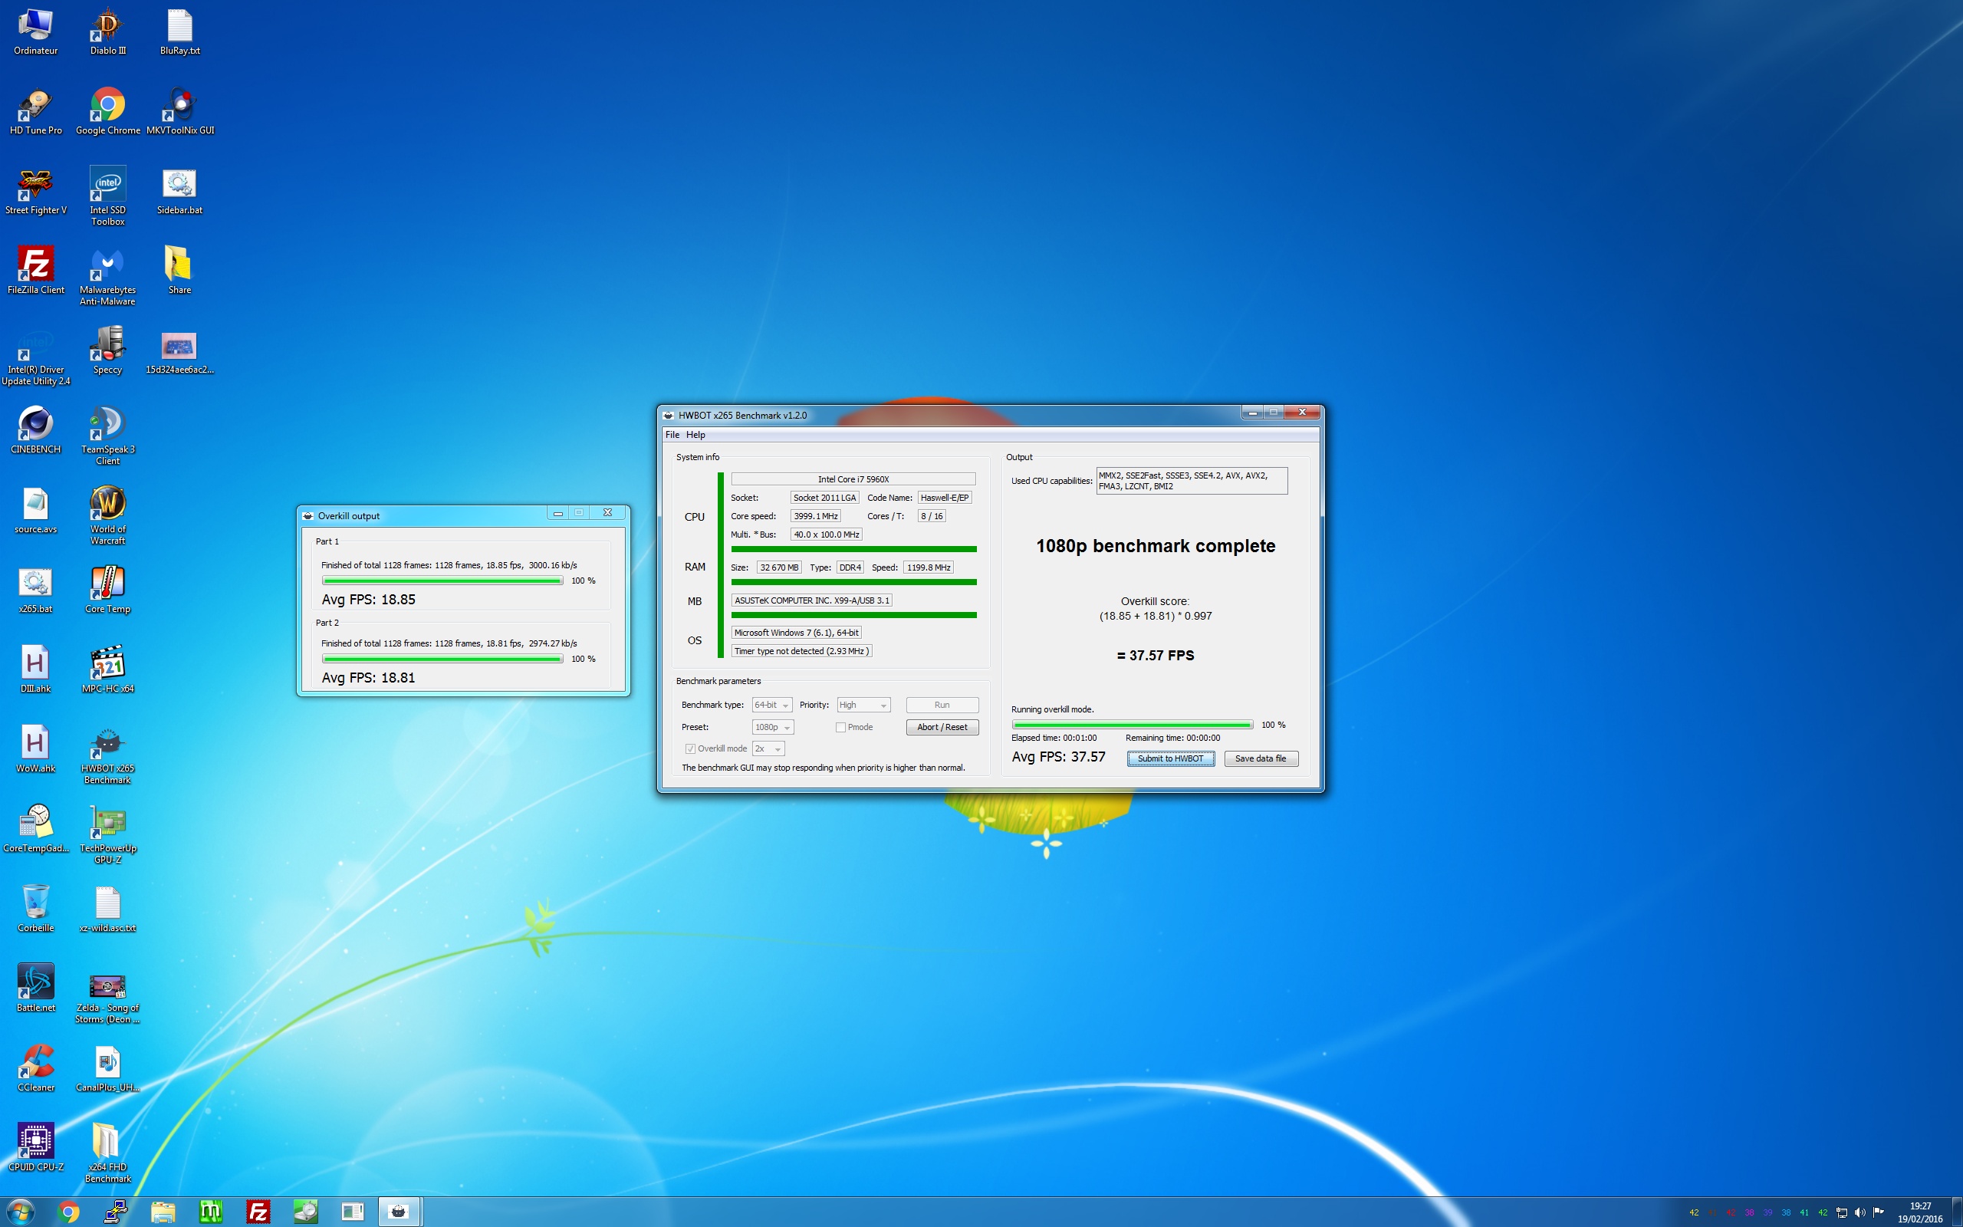The height and width of the screenshot is (1227, 1963).
Task: Click the Run benchmark button
Action: 942,706
